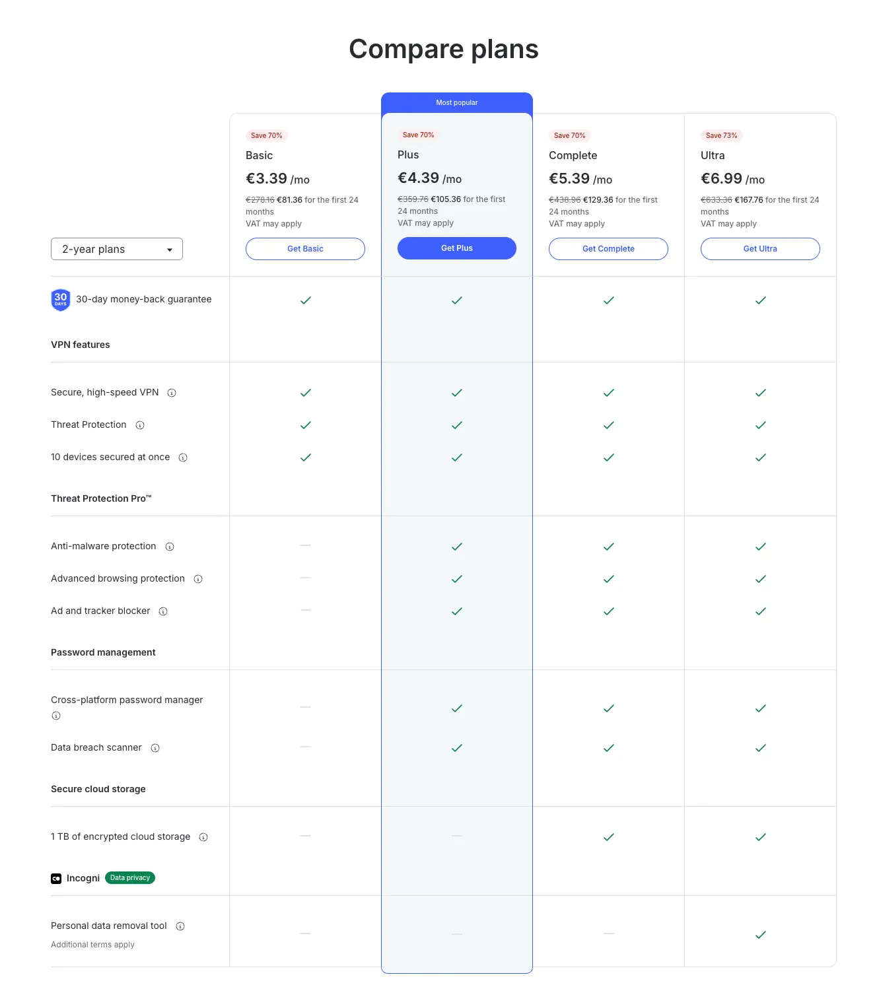Click the Ultra Save 73% badge

(x=722, y=135)
